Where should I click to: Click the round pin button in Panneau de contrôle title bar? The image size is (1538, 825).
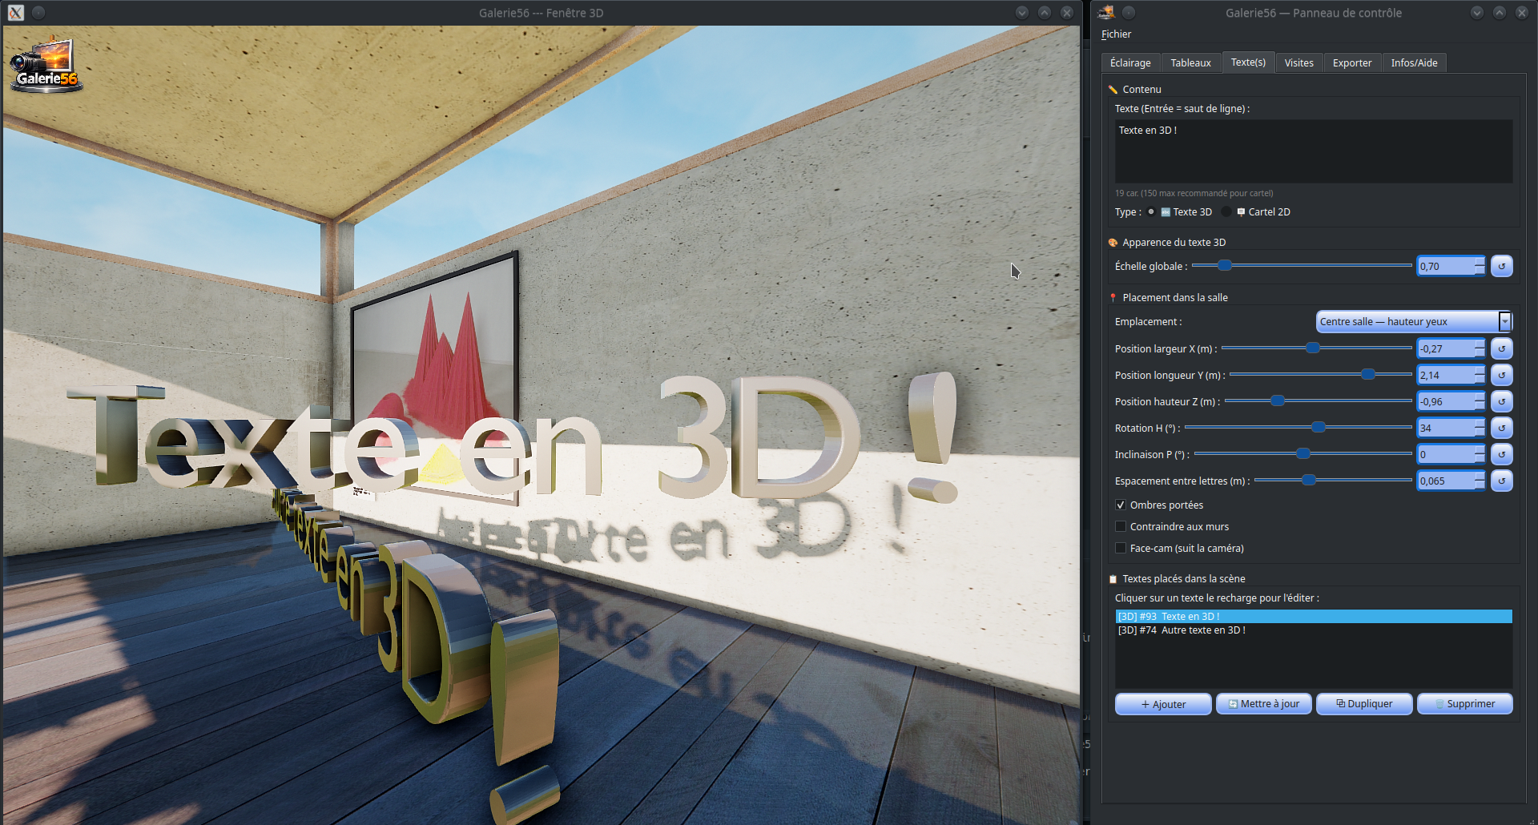pos(1129,12)
